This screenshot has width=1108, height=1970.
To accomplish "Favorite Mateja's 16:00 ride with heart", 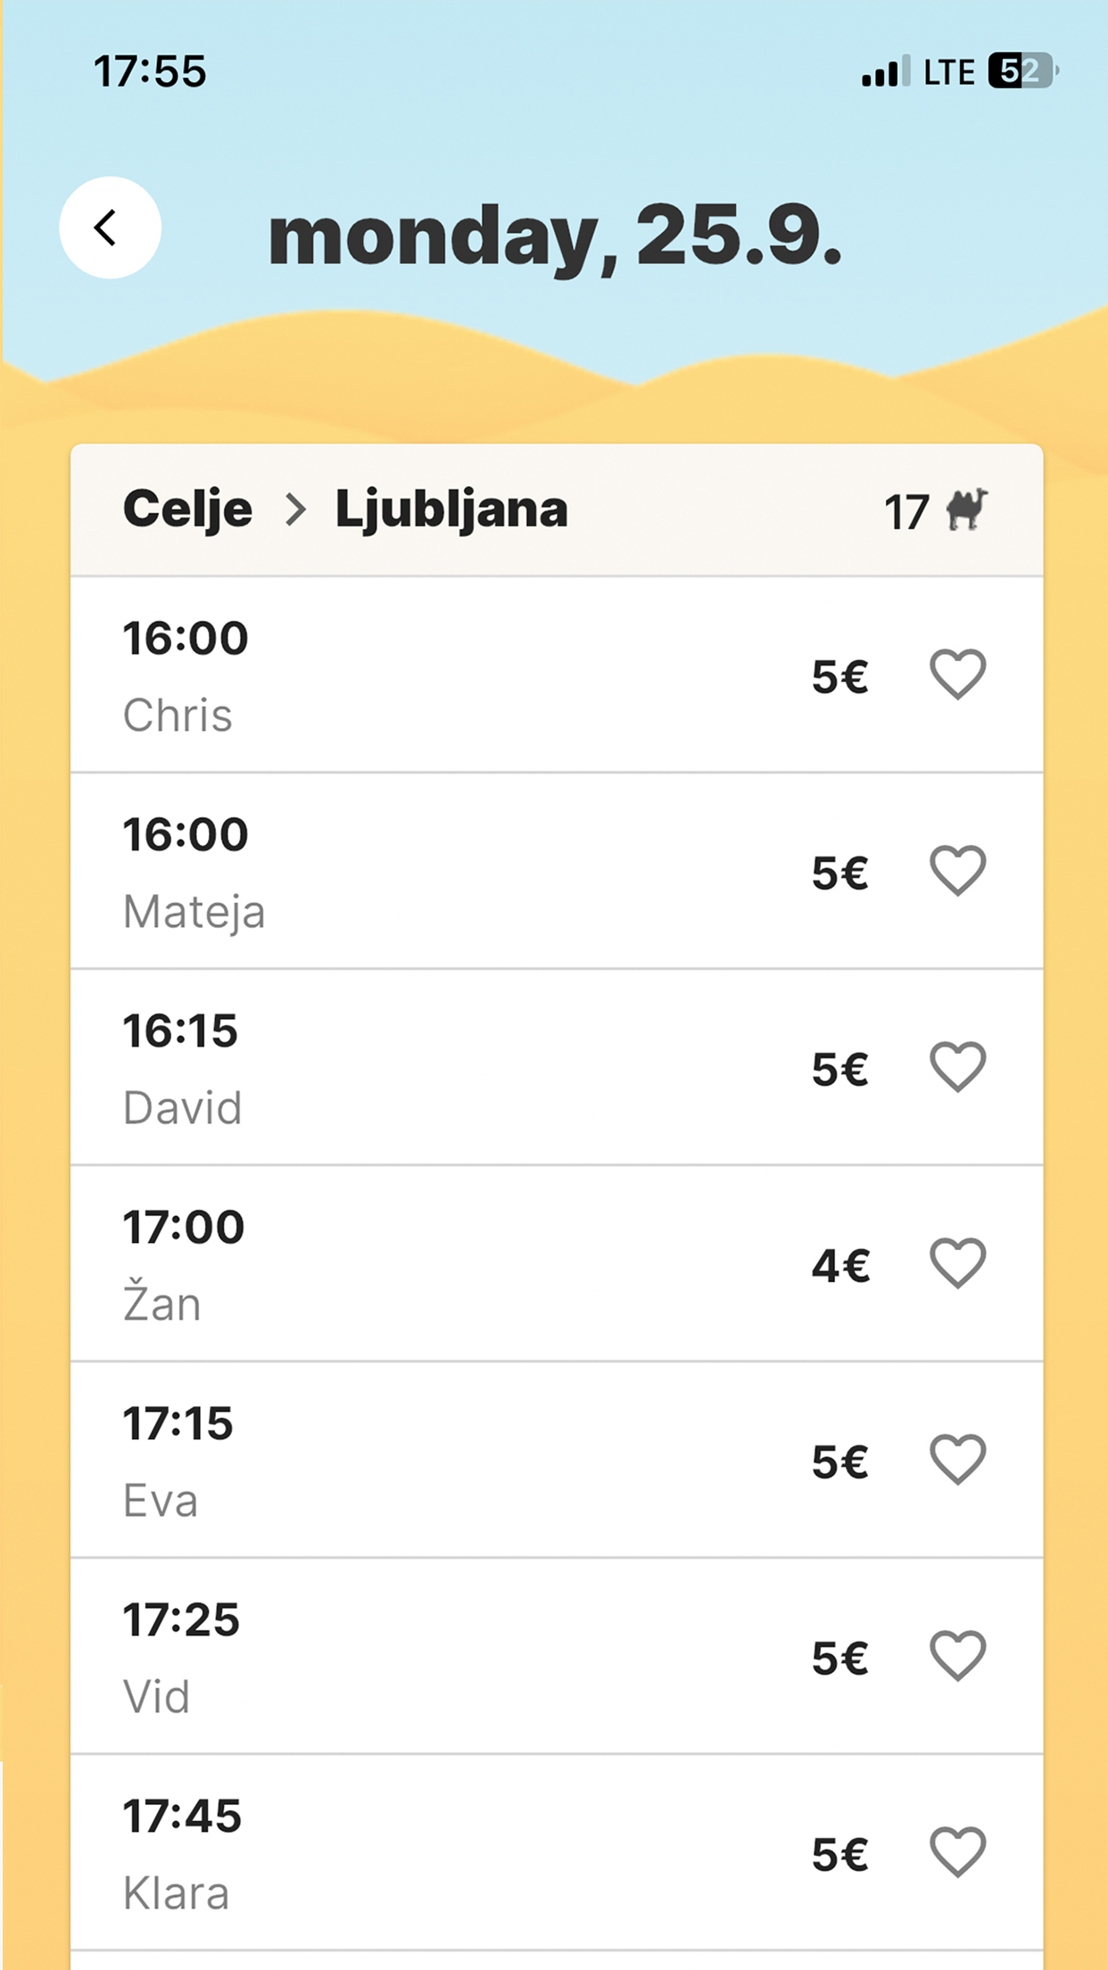I will [957, 871].
